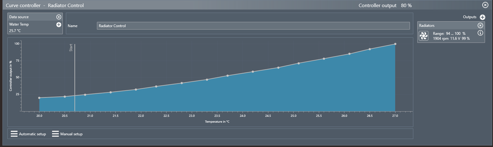Open the Radiators info icon
Image resolution: width=493 pixels, height=147 pixels.
coord(480,33)
